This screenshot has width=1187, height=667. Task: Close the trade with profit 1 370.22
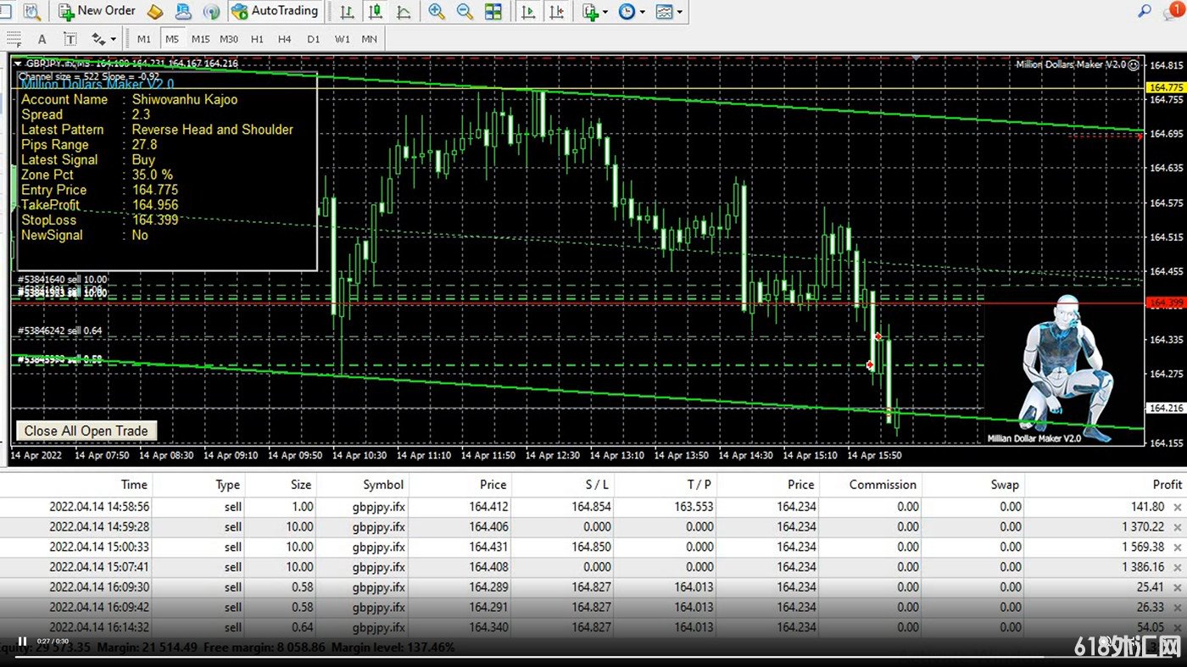[1177, 528]
